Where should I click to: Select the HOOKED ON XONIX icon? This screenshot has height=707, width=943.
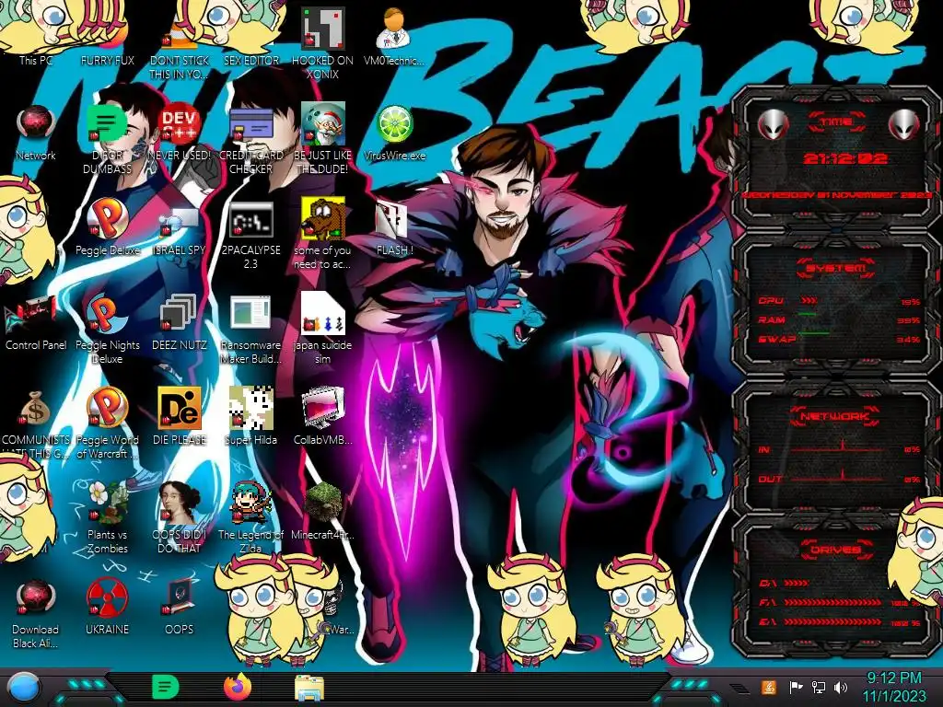tap(322, 42)
